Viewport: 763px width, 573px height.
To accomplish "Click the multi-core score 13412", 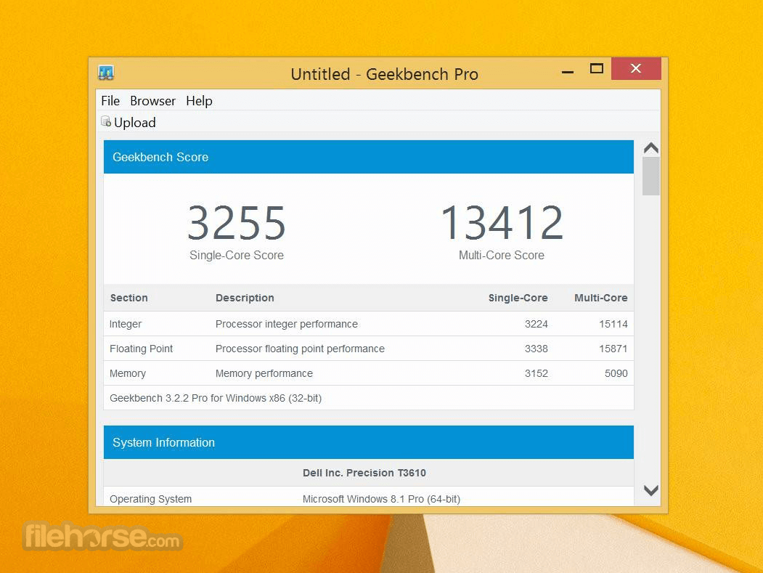I will coord(502,223).
